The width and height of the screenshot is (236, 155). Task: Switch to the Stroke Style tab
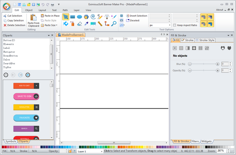[x=205, y=40]
